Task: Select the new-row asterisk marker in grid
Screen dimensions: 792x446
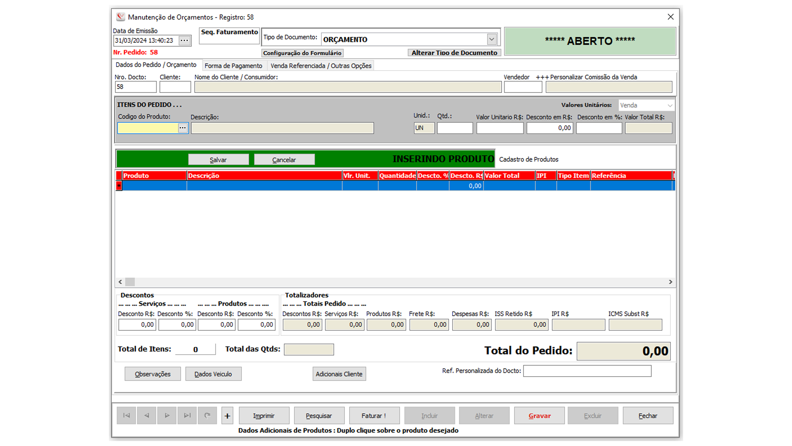Action: click(x=119, y=186)
